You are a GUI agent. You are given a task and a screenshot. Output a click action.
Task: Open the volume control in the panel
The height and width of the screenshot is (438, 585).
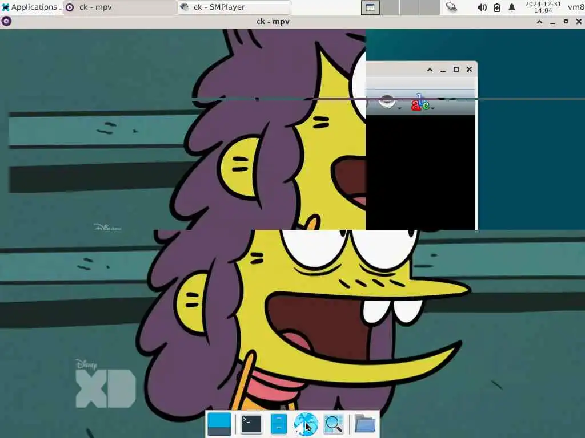482,7
